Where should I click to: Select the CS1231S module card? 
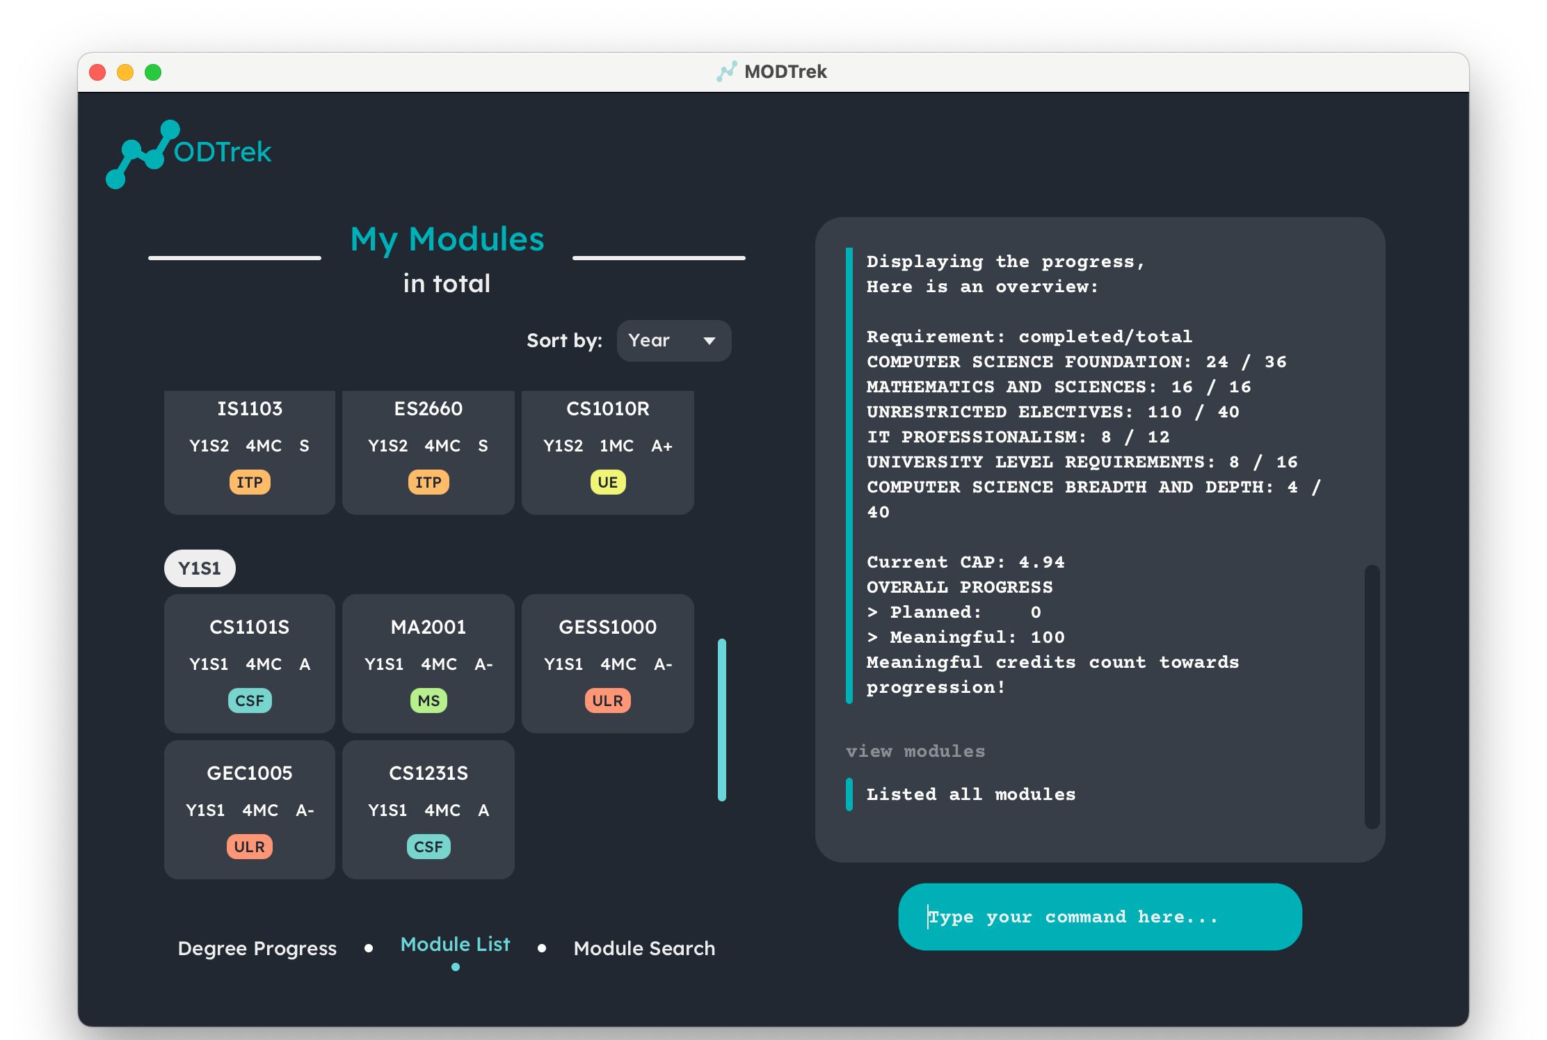tap(428, 809)
